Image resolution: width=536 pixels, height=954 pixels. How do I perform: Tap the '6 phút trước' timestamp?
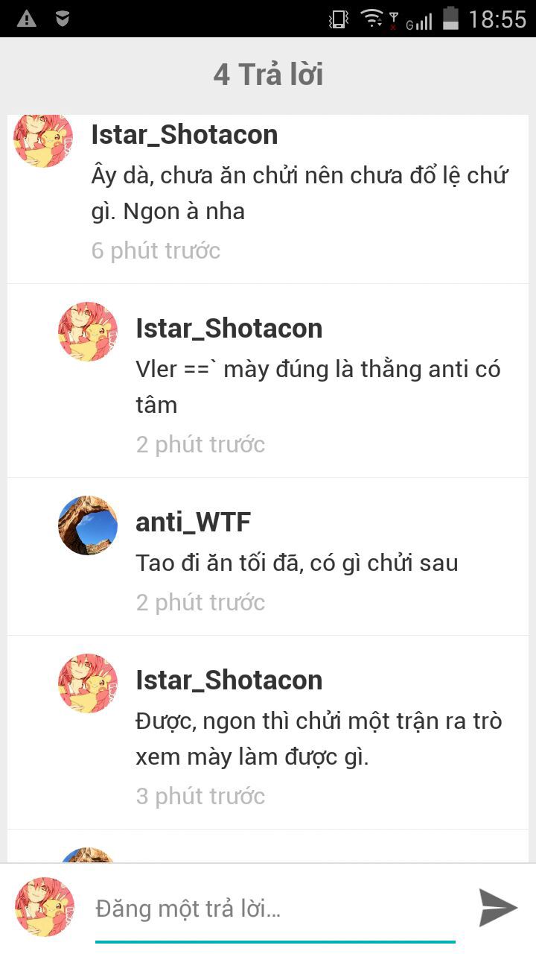156,250
